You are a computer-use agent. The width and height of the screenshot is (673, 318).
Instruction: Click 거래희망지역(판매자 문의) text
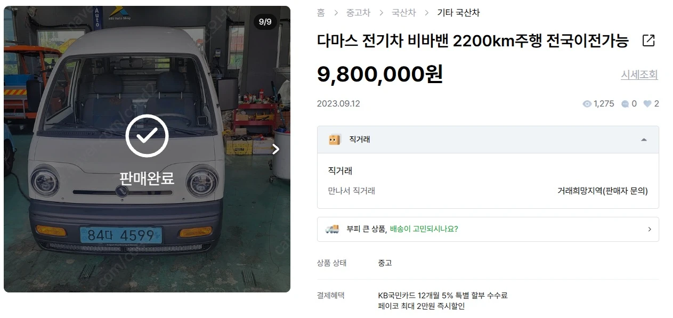603,191
